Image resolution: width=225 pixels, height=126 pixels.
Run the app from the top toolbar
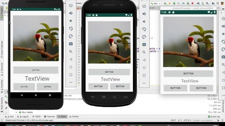click(165, 3)
